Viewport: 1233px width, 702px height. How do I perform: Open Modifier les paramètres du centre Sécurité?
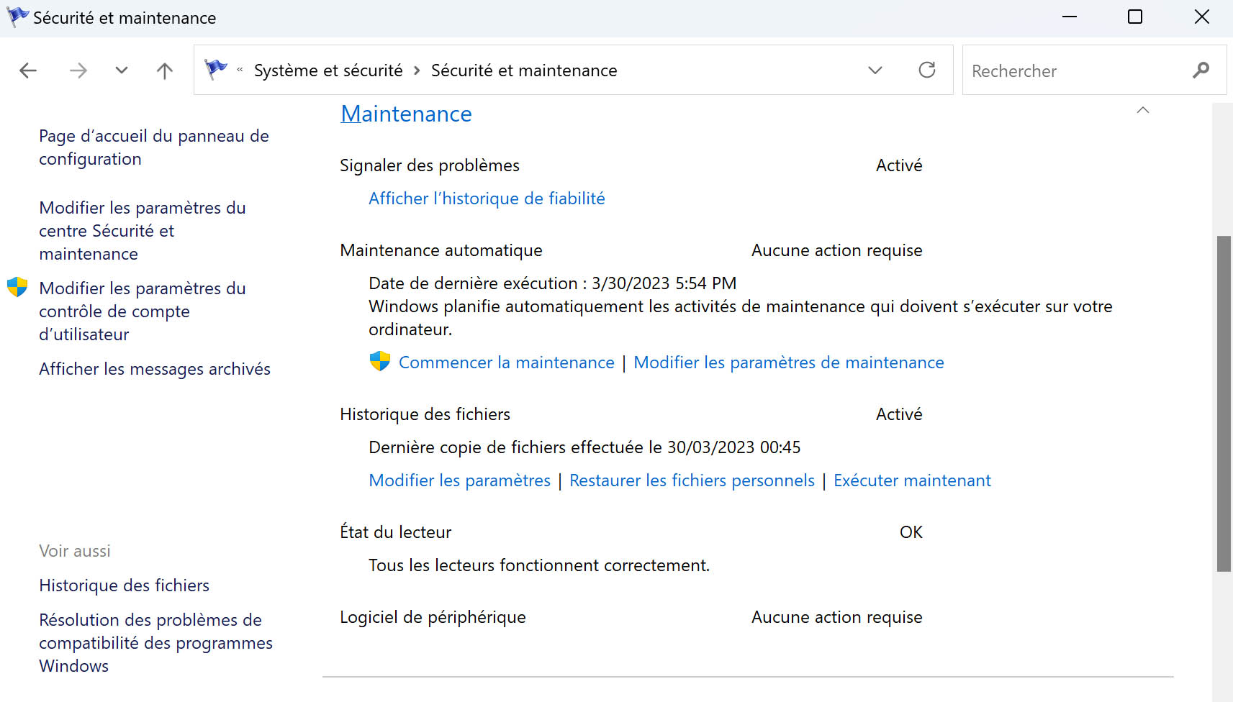tap(143, 231)
